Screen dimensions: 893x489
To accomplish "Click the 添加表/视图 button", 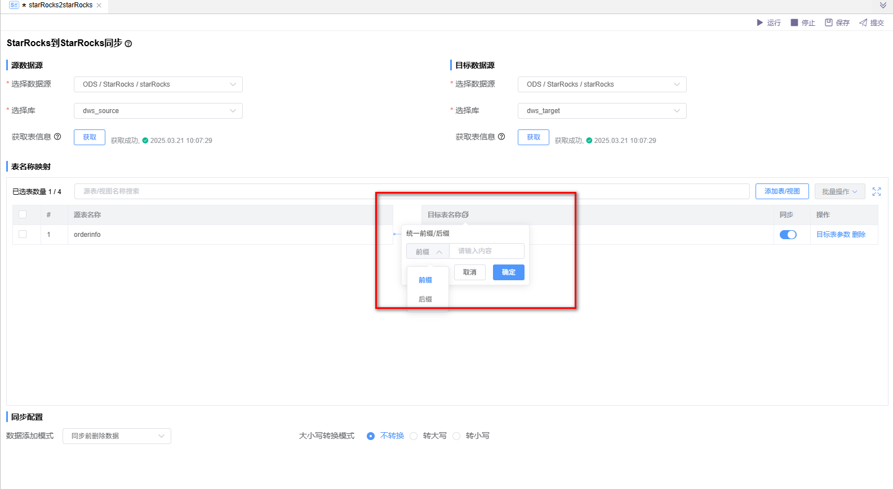I will (782, 191).
